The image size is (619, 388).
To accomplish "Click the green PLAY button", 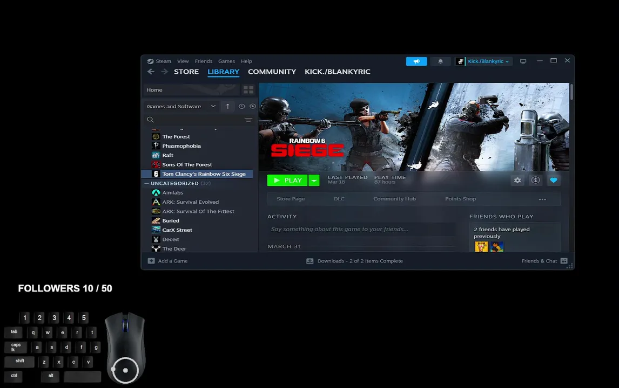I will [287, 181].
